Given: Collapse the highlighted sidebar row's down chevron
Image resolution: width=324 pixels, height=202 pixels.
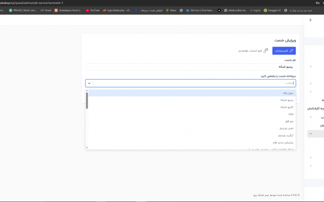Looking at the screenshot, I should (x=310, y=134).
